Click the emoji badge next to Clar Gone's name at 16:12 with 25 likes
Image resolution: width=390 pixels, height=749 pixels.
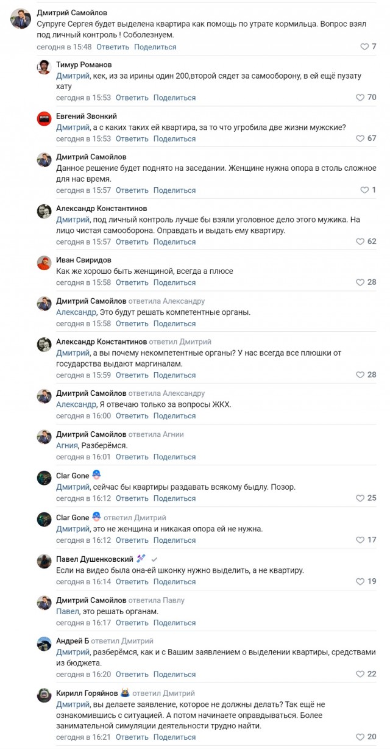click(96, 475)
